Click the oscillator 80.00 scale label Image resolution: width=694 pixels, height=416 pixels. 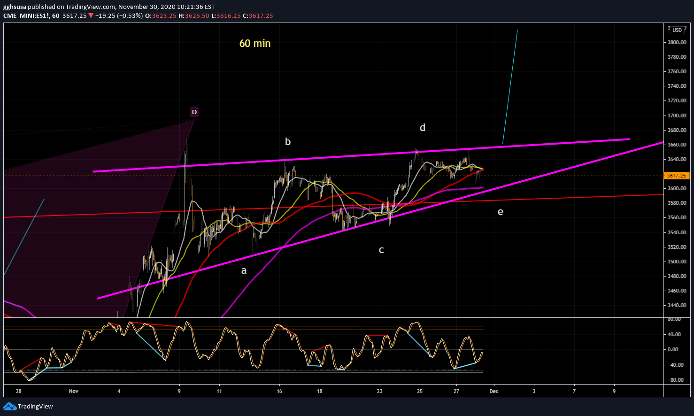(674, 319)
